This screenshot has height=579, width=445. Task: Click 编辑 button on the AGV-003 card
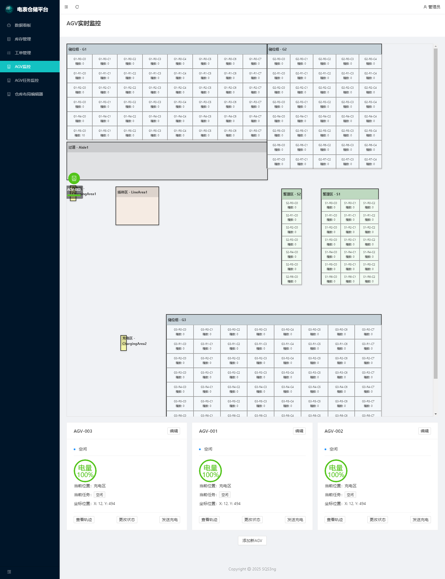(x=174, y=431)
